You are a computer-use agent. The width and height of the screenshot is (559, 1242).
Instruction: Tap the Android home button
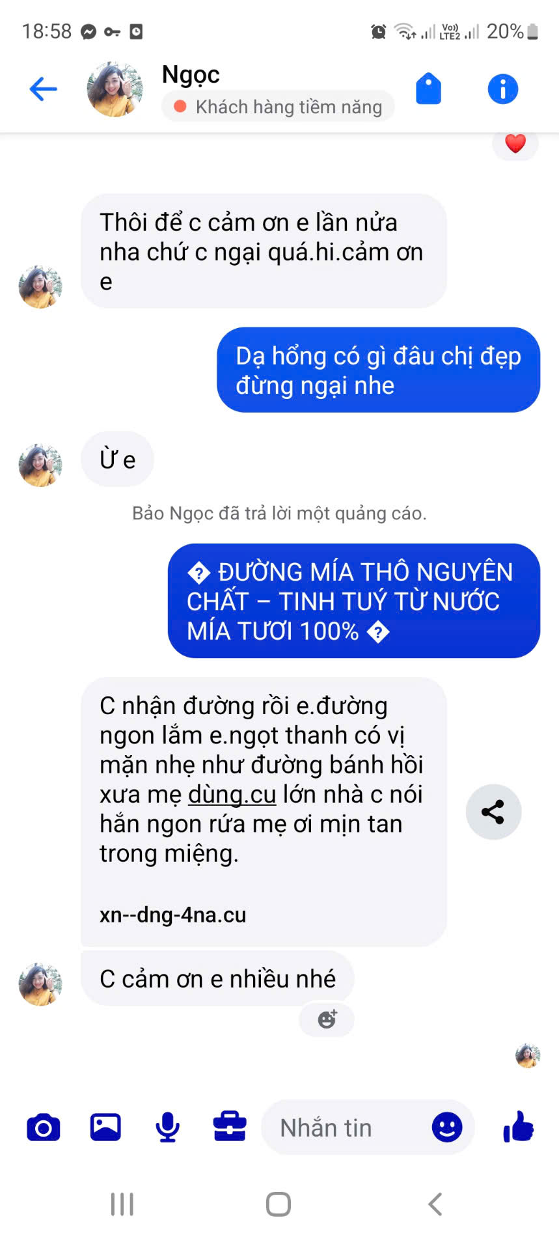pyautogui.click(x=279, y=1204)
